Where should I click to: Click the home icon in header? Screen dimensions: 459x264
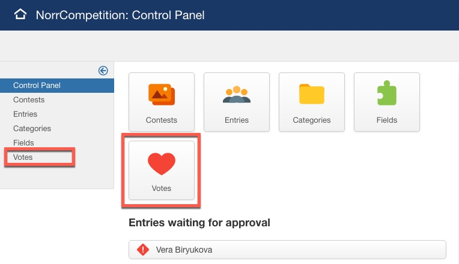21,14
